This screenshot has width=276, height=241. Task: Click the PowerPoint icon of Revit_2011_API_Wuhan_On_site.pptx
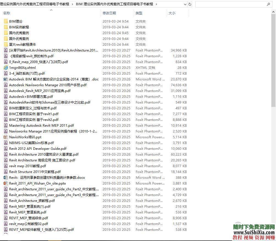click(6, 183)
